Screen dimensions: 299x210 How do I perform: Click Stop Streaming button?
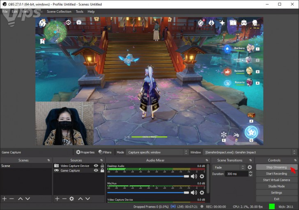276,167
